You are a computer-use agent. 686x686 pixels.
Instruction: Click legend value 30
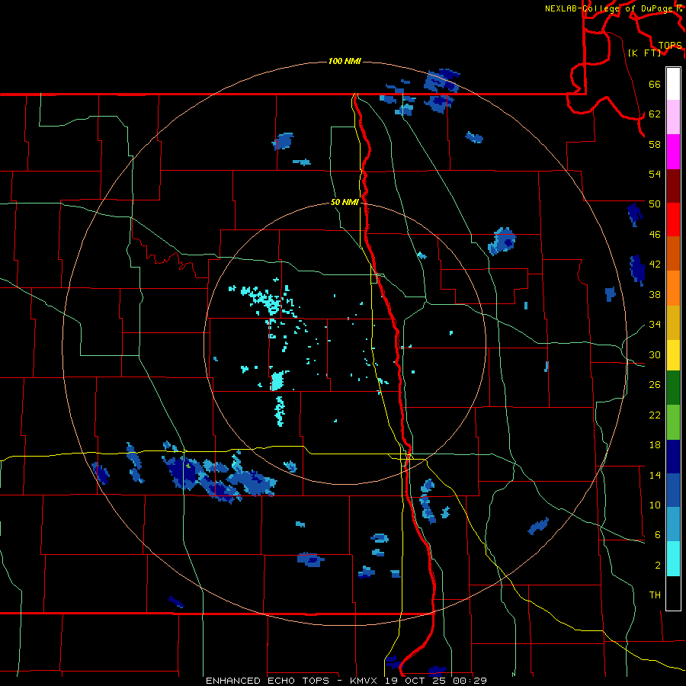click(655, 354)
